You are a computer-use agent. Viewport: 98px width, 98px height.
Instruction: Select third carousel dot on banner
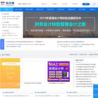[x=63, y=36]
